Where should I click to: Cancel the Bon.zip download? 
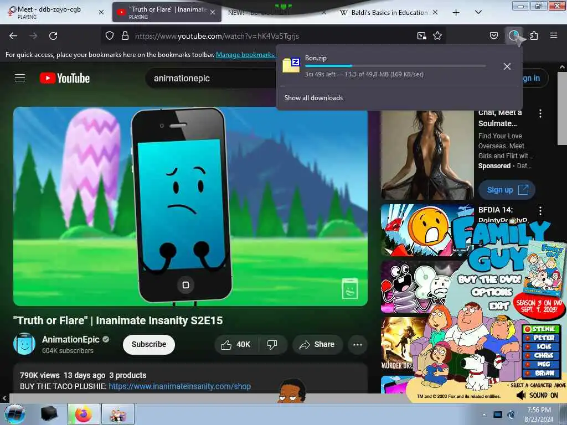(x=507, y=66)
